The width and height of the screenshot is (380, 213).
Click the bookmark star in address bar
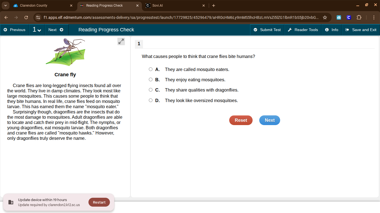pyautogui.click(x=325, y=17)
